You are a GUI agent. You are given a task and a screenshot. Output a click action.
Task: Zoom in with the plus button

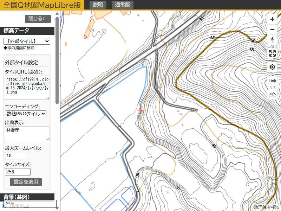click(x=272, y=20)
